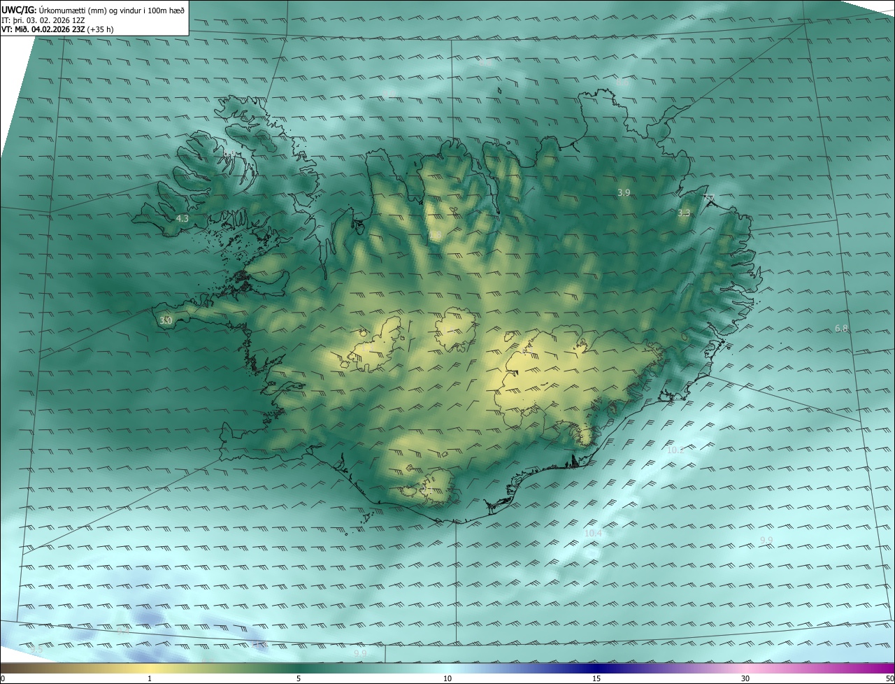Viewport: 895px width, 684px height.
Task: Click the "0" tick label on the colorbar
Action: tap(3, 678)
